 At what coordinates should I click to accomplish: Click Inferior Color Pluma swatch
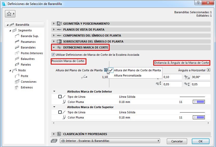click(x=199, y=102)
